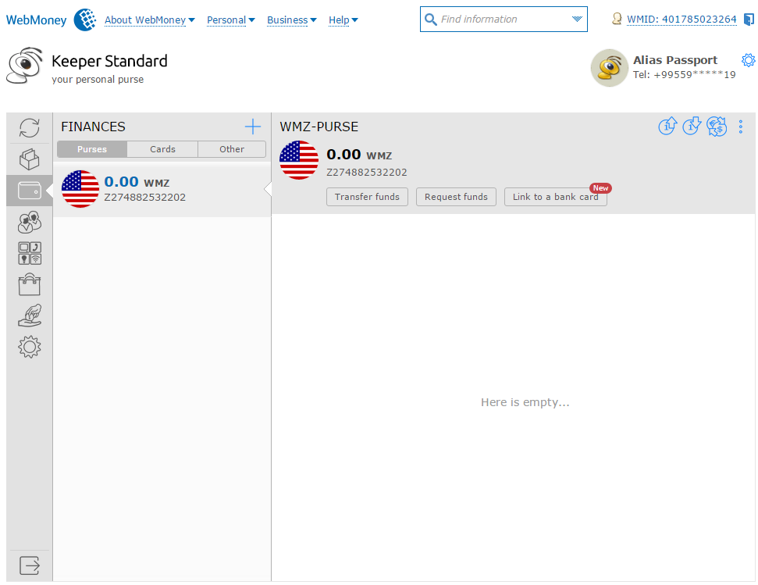Open the three-dot more options menu
The width and height of the screenshot is (758, 585).
tap(741, 127)
